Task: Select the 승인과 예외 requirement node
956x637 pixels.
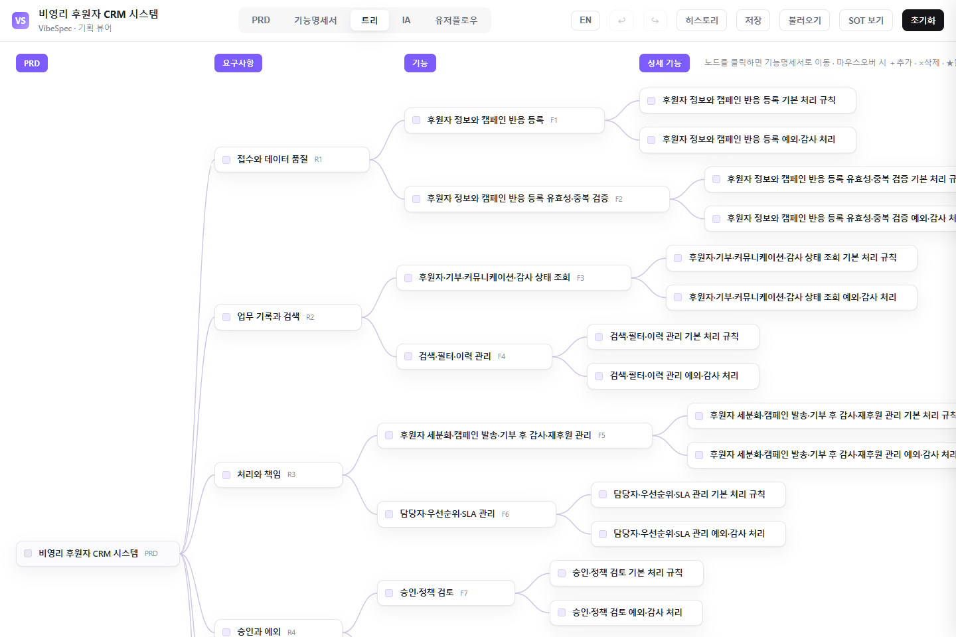Action: 278,629
